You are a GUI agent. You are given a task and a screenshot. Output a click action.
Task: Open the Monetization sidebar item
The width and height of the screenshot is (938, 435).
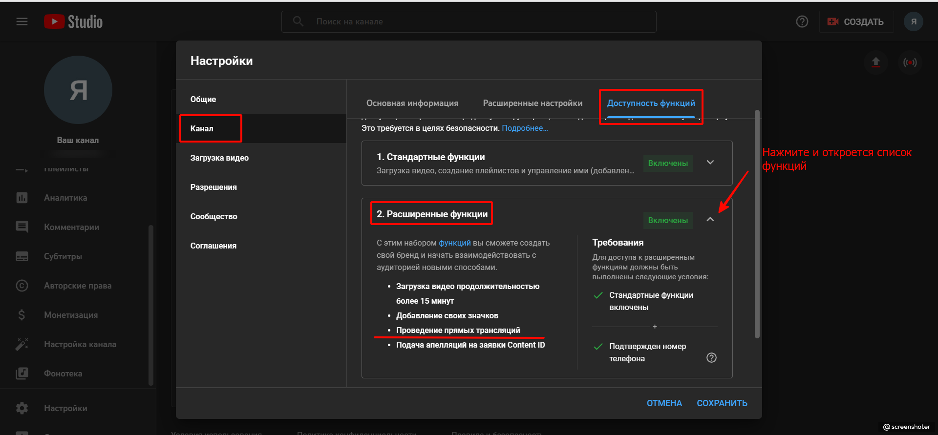[x=71, y=315]
